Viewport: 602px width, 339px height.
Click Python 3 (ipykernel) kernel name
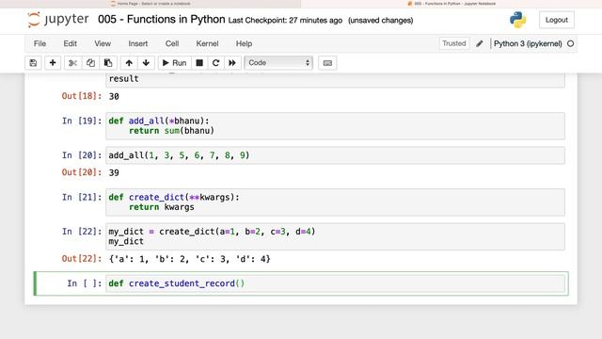(x=528, y=44)
